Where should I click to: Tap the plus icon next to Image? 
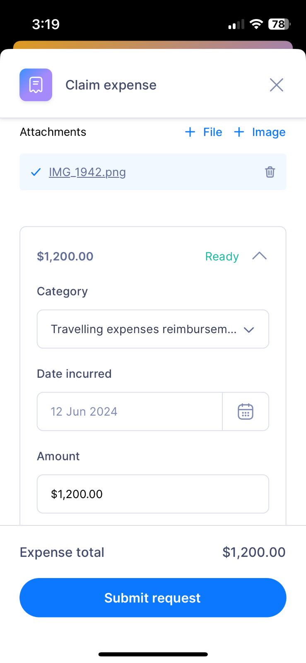click(239, 132)
